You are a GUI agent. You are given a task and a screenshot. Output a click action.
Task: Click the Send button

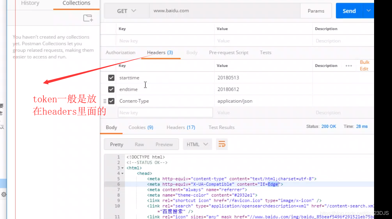click(349, 11)
